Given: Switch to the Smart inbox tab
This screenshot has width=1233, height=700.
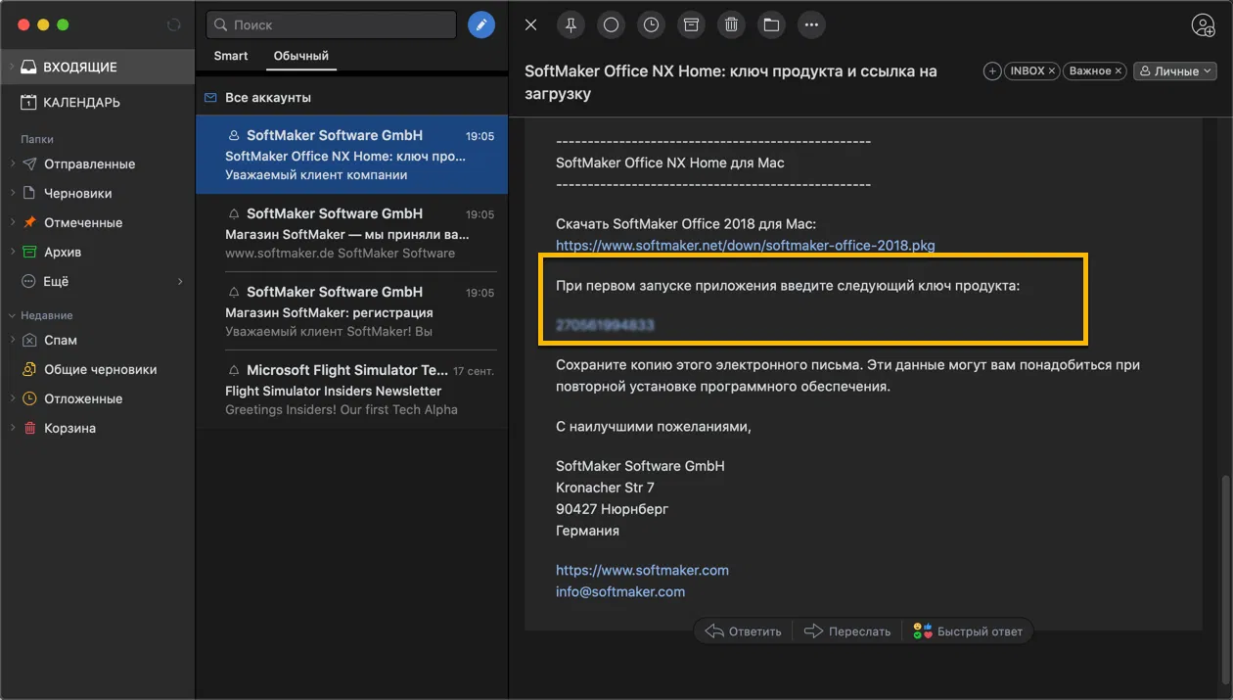Looking at the screenshot, I should coord(231,56).
